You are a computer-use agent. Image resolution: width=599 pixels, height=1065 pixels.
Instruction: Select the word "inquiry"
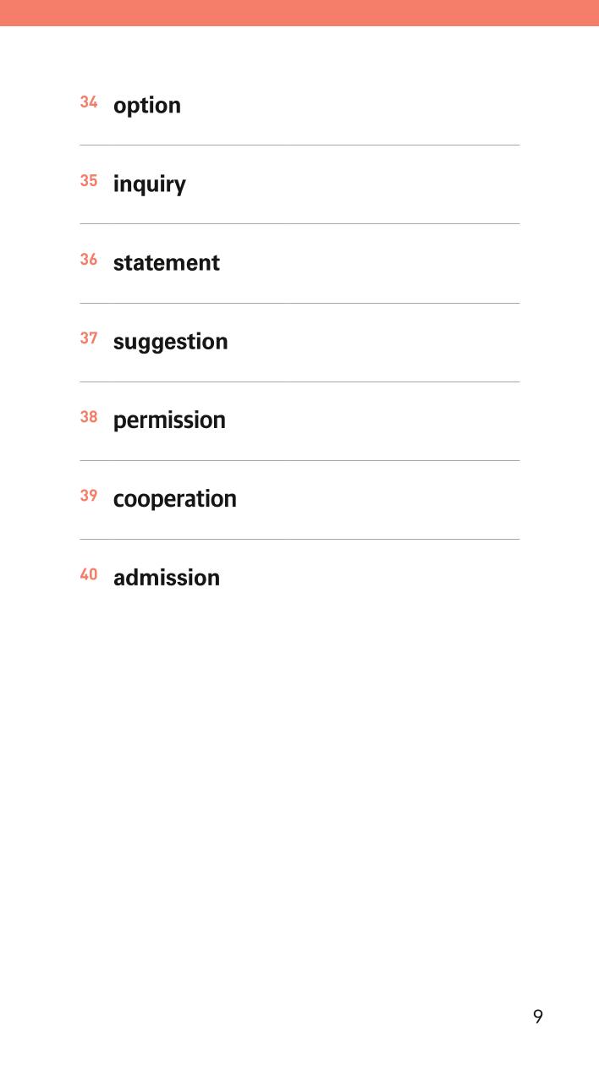[x=150, y=185]
